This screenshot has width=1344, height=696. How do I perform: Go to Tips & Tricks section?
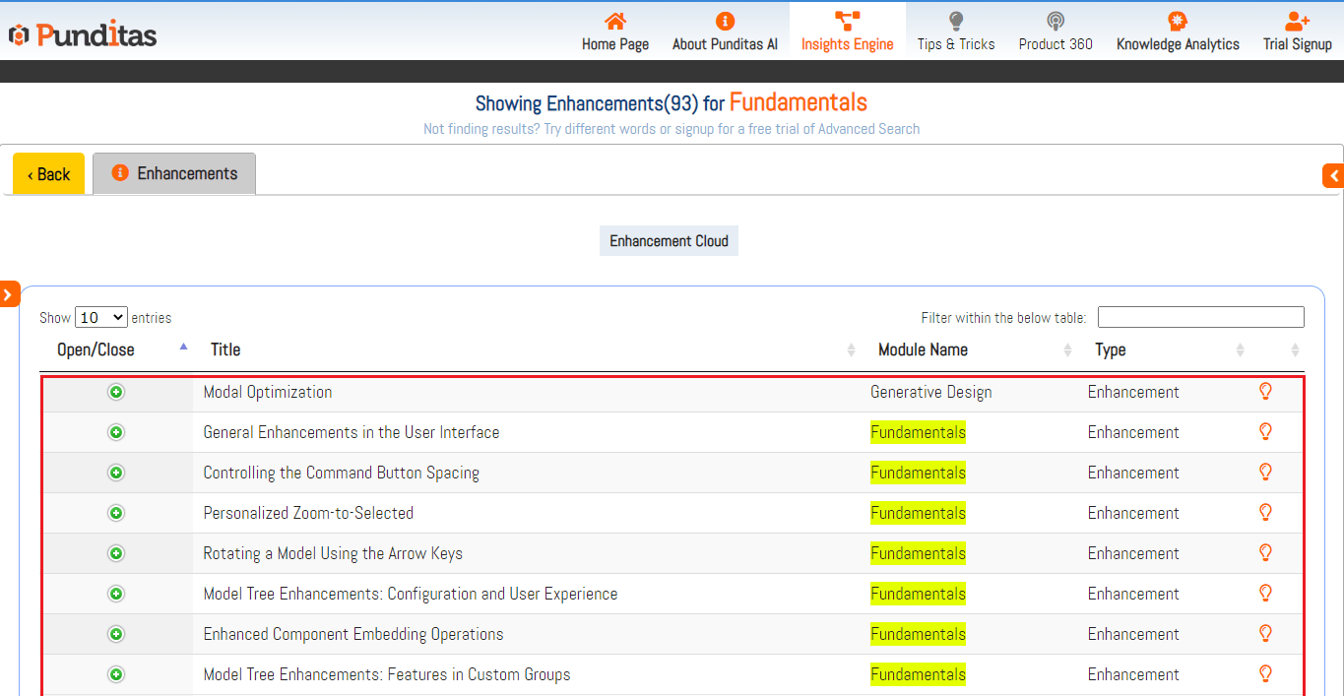(x=955, y=32)
